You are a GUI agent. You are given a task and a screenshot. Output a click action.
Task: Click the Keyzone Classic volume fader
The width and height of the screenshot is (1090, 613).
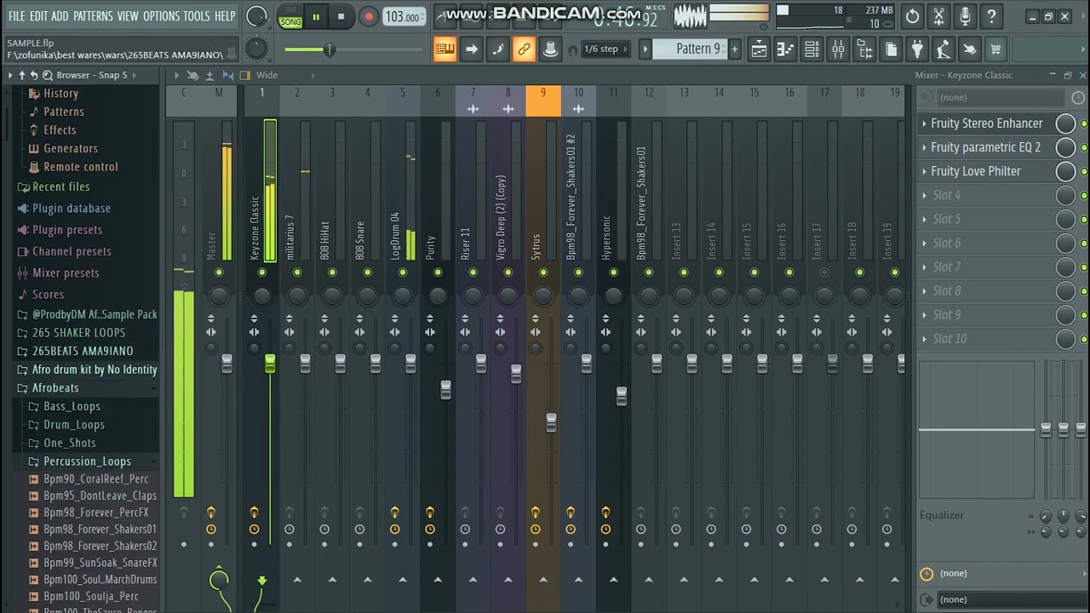tap(270, 364)
